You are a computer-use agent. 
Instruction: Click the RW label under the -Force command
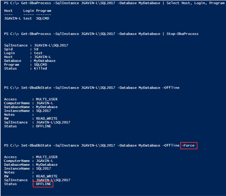[6, 176]
